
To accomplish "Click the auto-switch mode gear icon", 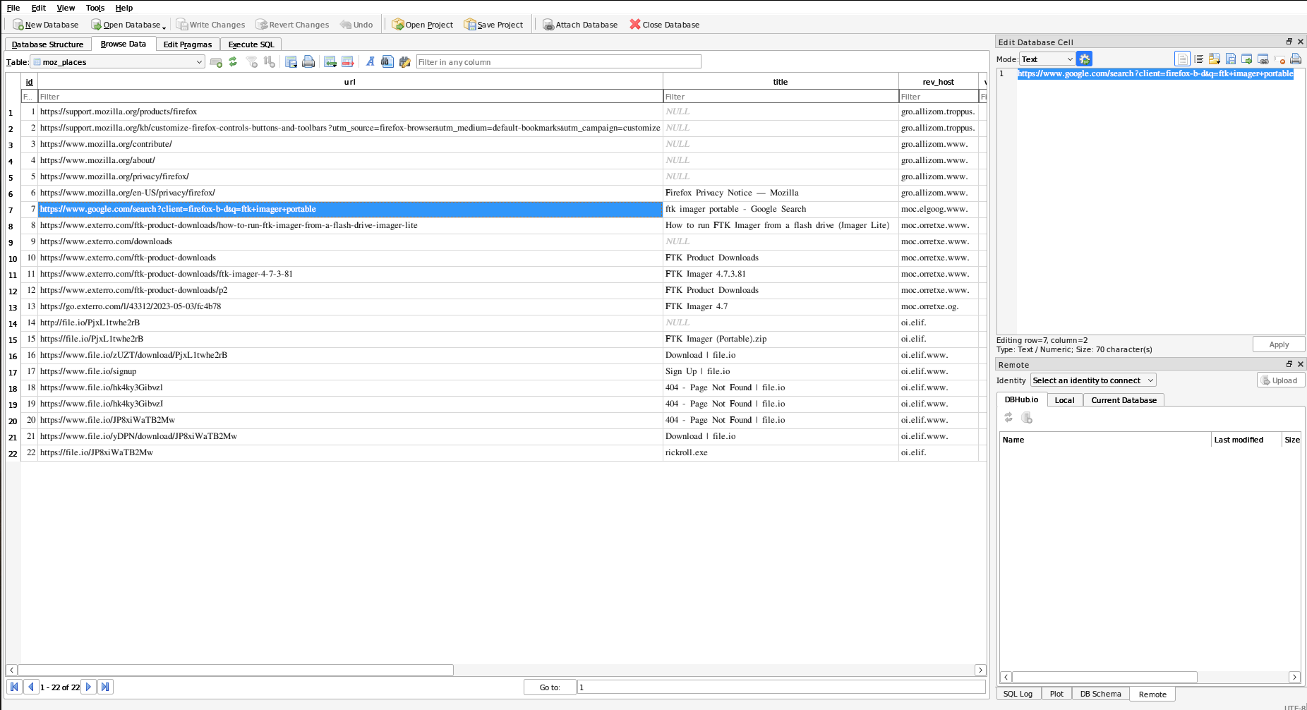I will pyautogui.click(x=1085, y=59).
